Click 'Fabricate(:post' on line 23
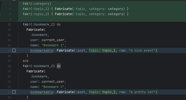Viewport: 186px width, 100px height. (71, 92)
